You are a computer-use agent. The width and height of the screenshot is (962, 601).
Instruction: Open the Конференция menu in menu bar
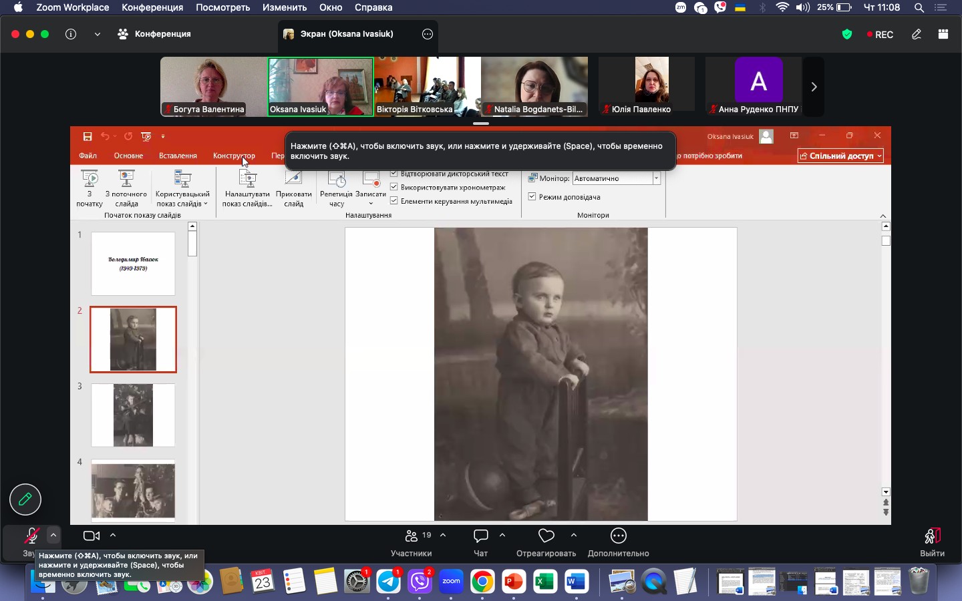tap(152, 8)
